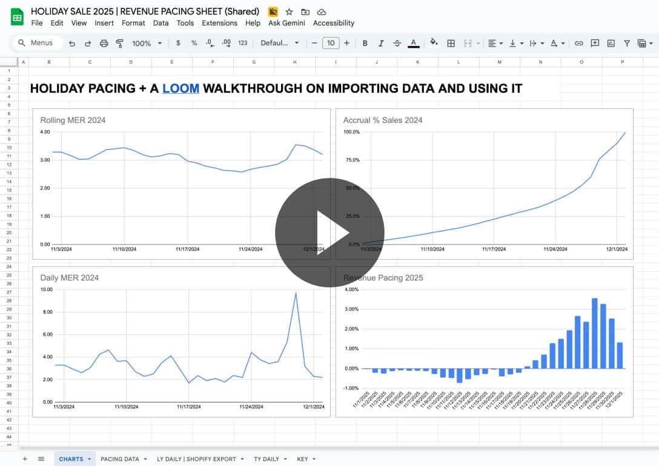This screenshot has height=466, width=659.
Task: Click the Print icon
Action: [x=104, y=43]
